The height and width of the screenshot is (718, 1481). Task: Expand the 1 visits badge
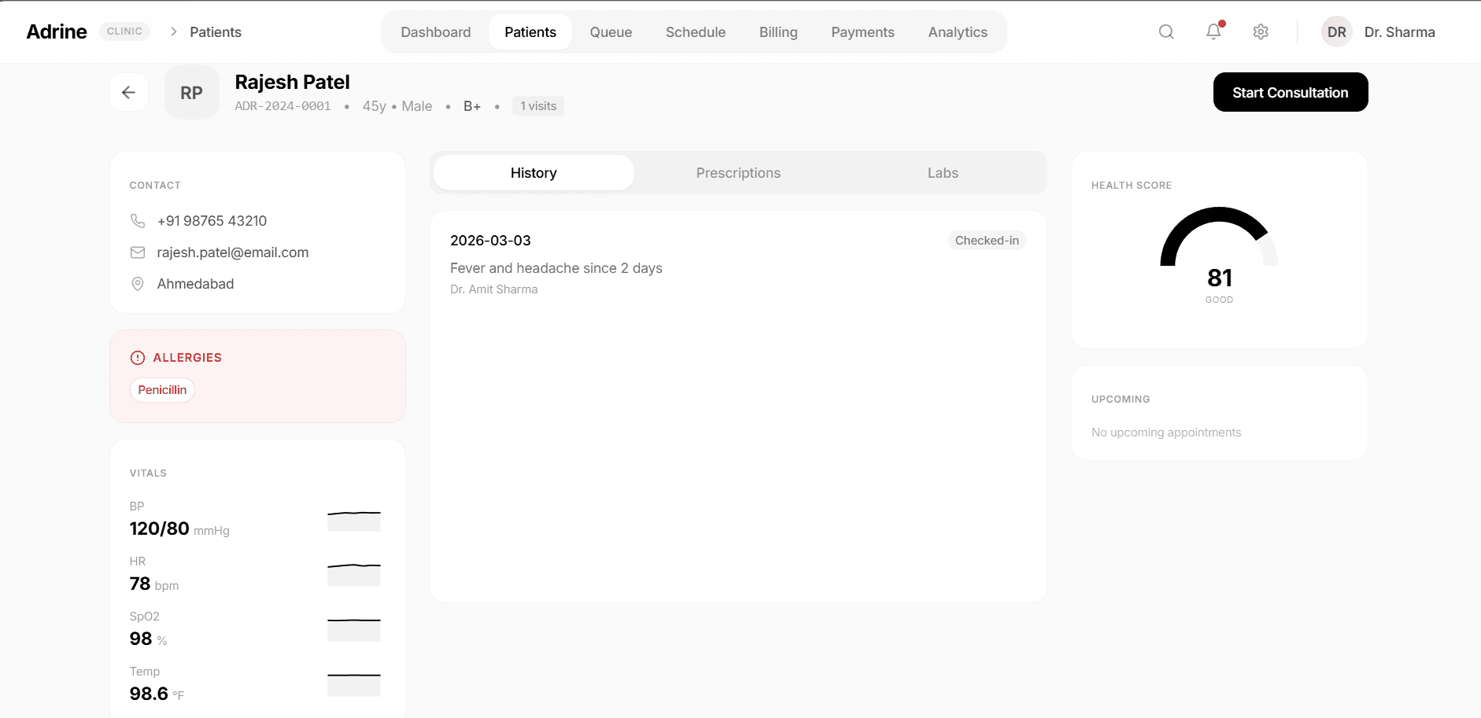pyautogui.click(x=537, y=105)
